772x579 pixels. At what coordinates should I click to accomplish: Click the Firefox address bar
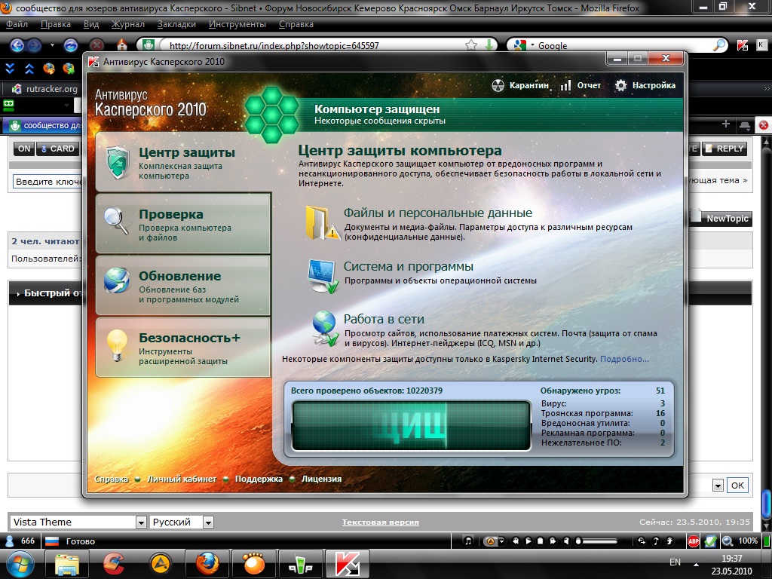(x=315, y=45)
